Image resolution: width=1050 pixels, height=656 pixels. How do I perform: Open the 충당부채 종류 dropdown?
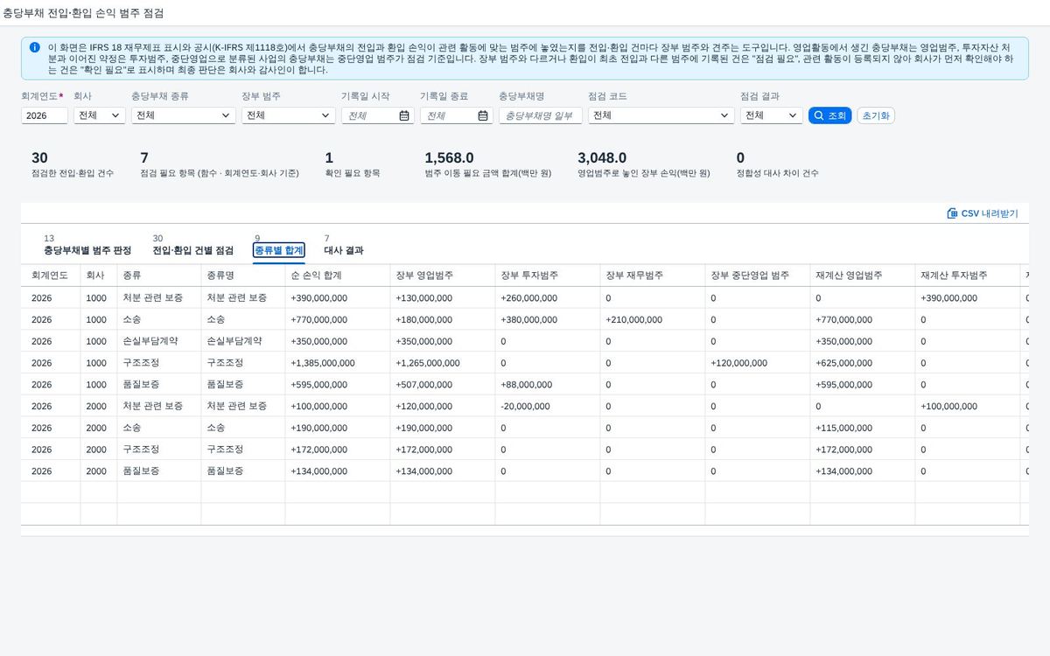[x=183, y=115]
